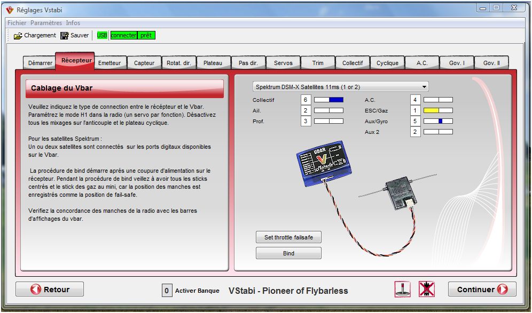Open the Collectif tab
This screenshot has width=532, height=313.
coord(353,63)
